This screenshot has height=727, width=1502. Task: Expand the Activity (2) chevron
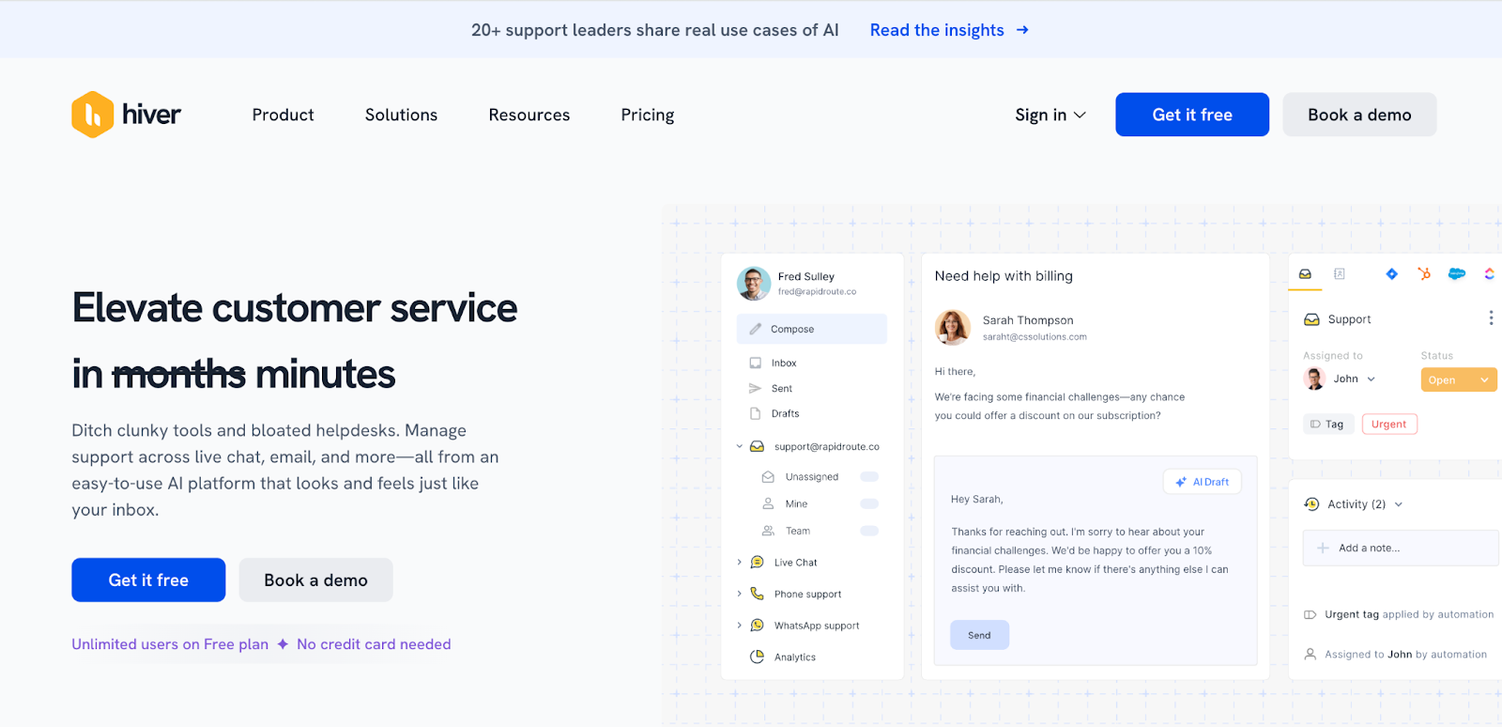tap(1399, 504)
